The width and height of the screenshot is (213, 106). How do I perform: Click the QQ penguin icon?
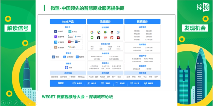[112, 32]
